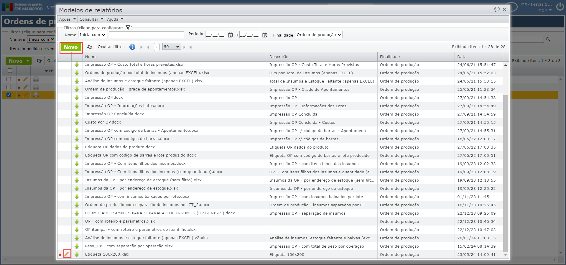Image resolution: width=566 pixels, height=265 pixels.
Task: Download Custo Por OP.docx via green arrow
Action: 77,122
